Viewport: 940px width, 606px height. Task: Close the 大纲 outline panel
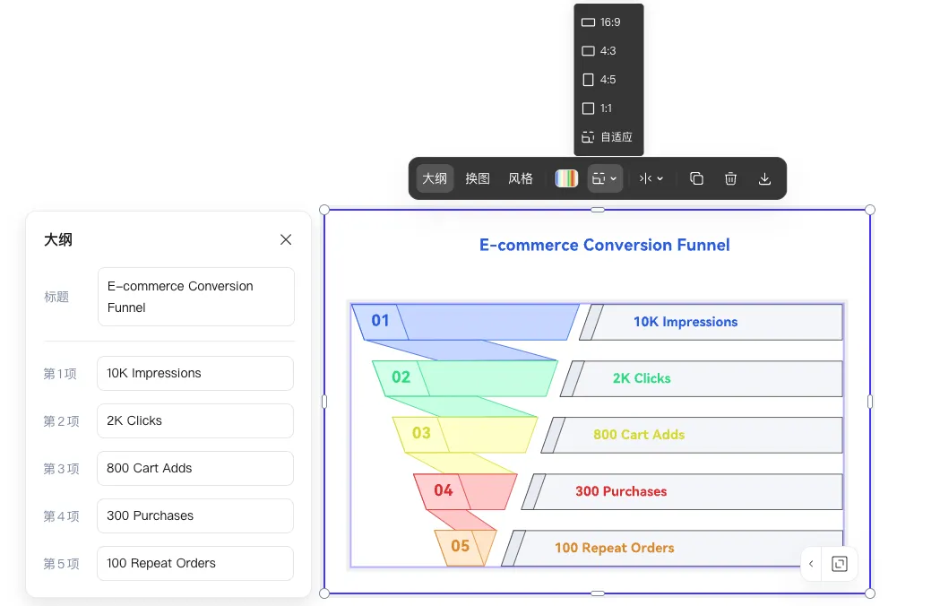tap(286, 239)
